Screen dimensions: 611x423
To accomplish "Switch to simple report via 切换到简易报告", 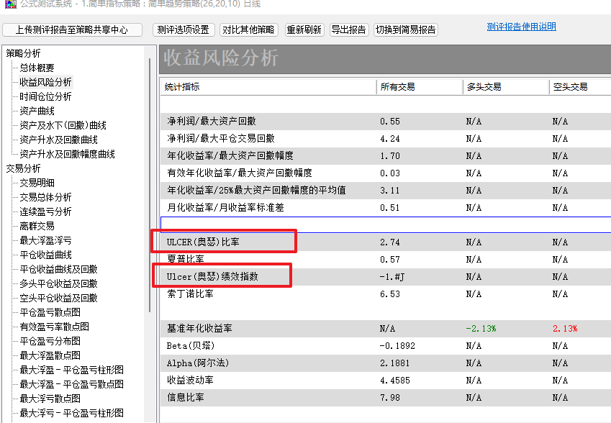I will [406, 30].
